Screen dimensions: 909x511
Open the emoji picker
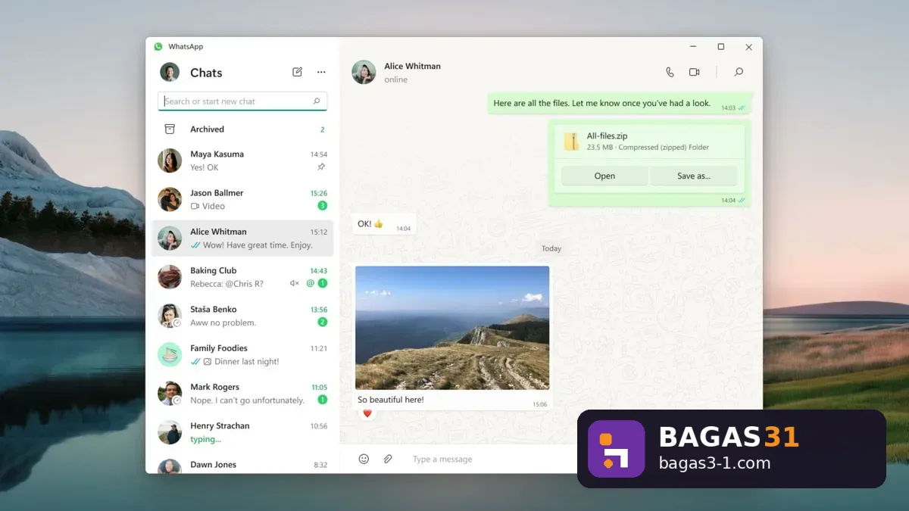click(364, 459)
